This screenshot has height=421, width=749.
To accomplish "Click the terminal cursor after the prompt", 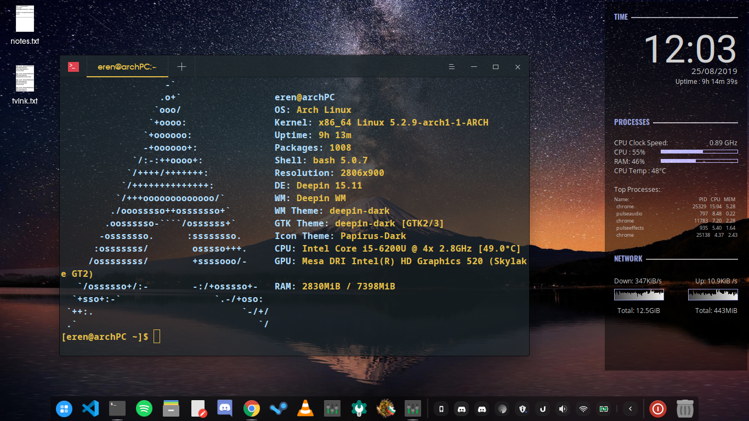I will pos(157,337).
